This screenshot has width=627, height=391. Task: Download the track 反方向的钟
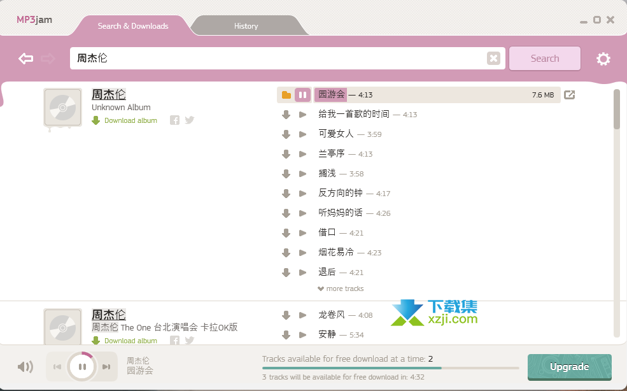(286, 194)
